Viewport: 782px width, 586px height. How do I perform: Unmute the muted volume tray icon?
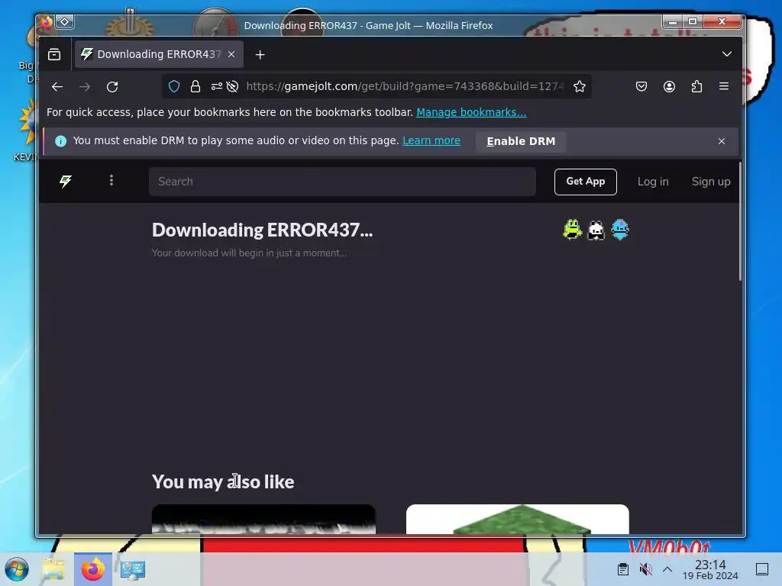645,569
